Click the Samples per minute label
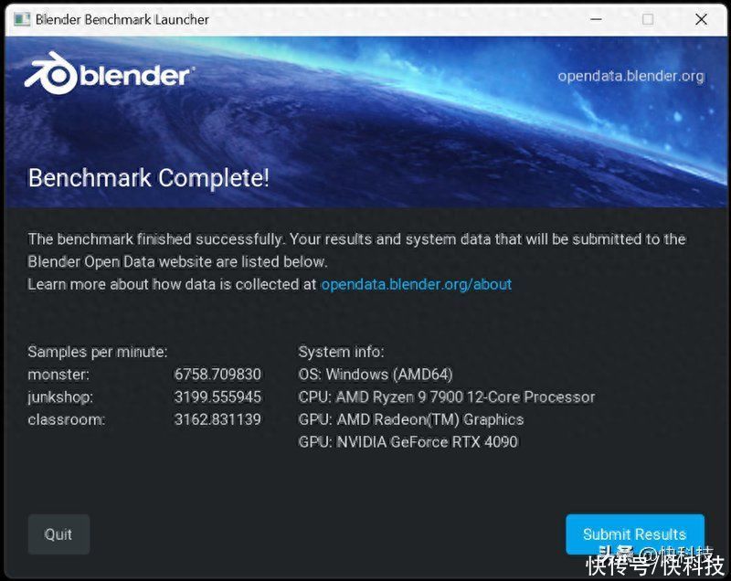This screenshot has height=581, width=731. 98,352
